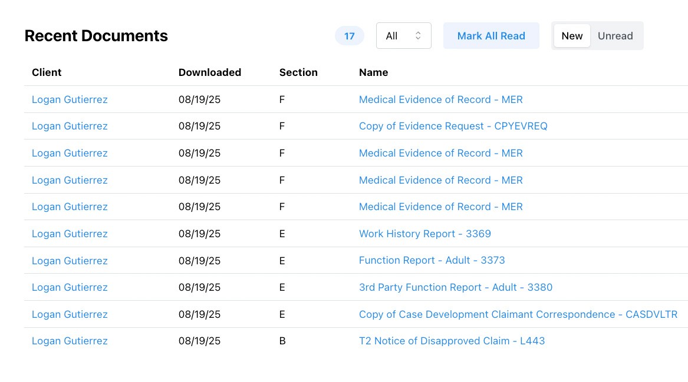Click the Mark All Read button
This screenshot has height=382, width=688.
pyautogui.click(x=491, y=36)
